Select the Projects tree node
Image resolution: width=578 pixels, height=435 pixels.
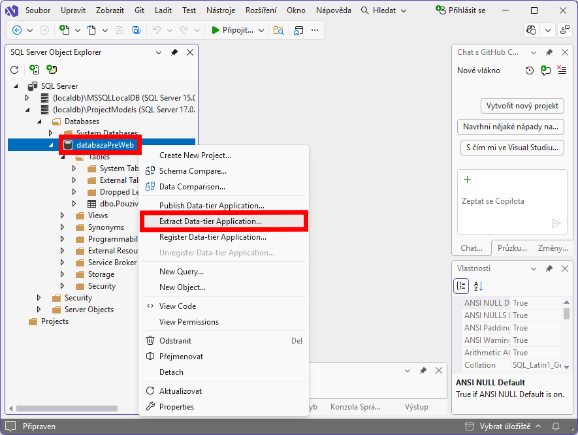pyautogui.click(x=55, y=321)
